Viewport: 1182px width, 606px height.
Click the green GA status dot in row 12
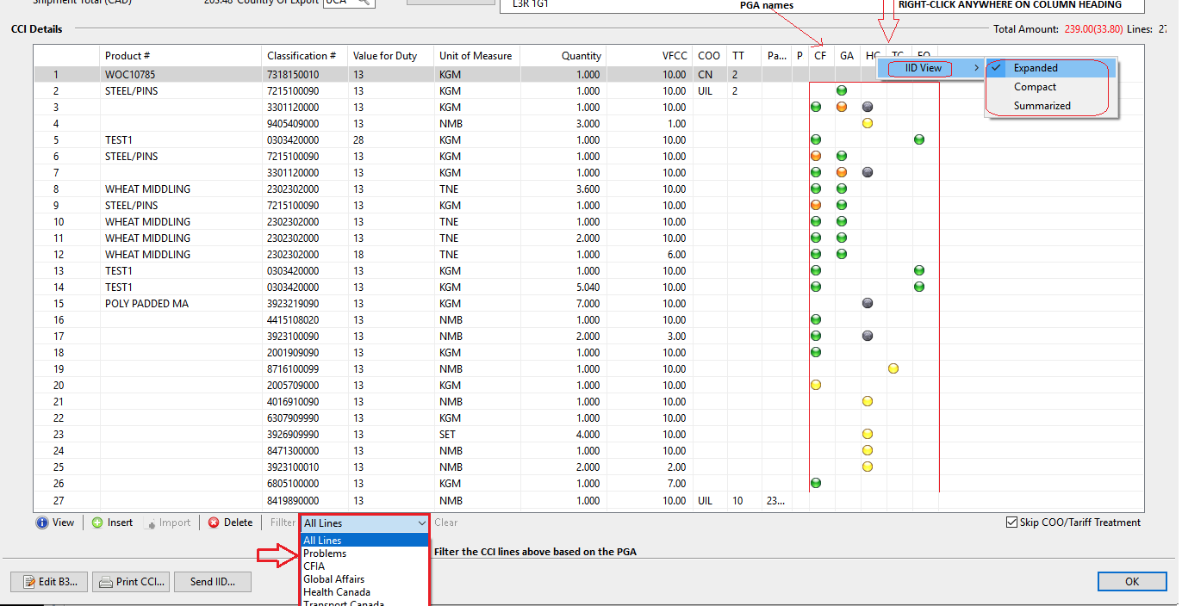(842, 254)
